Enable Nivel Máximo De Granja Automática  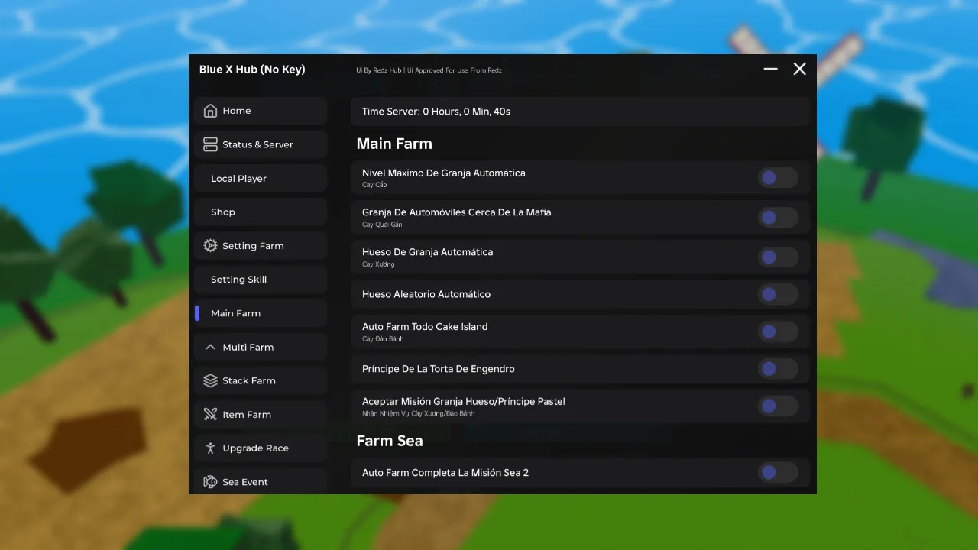[778, 177]
